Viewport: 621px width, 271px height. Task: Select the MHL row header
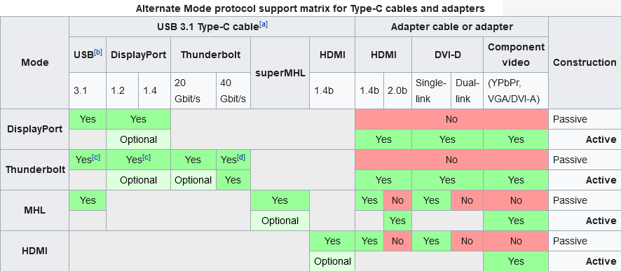pos(35,211)
